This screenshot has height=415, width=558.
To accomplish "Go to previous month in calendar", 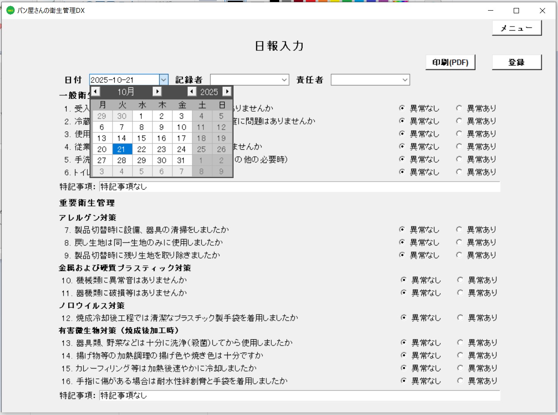I will (x=96, y=92).
